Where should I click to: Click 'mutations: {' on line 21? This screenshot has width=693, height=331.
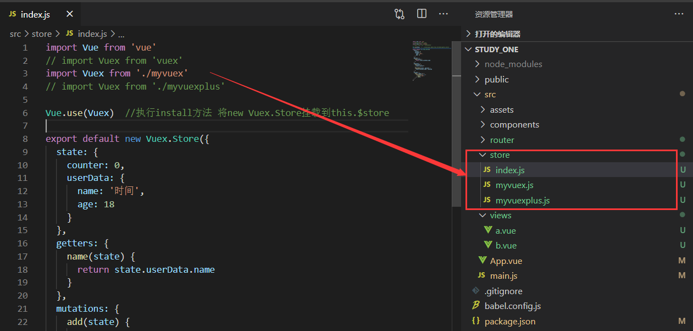tap(88, 308)
